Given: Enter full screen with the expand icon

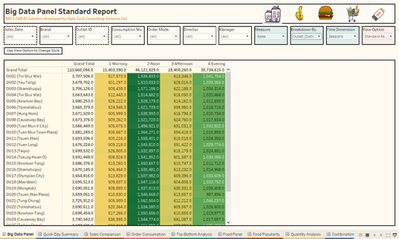Looking at the screenshot, I should point(388,235).
